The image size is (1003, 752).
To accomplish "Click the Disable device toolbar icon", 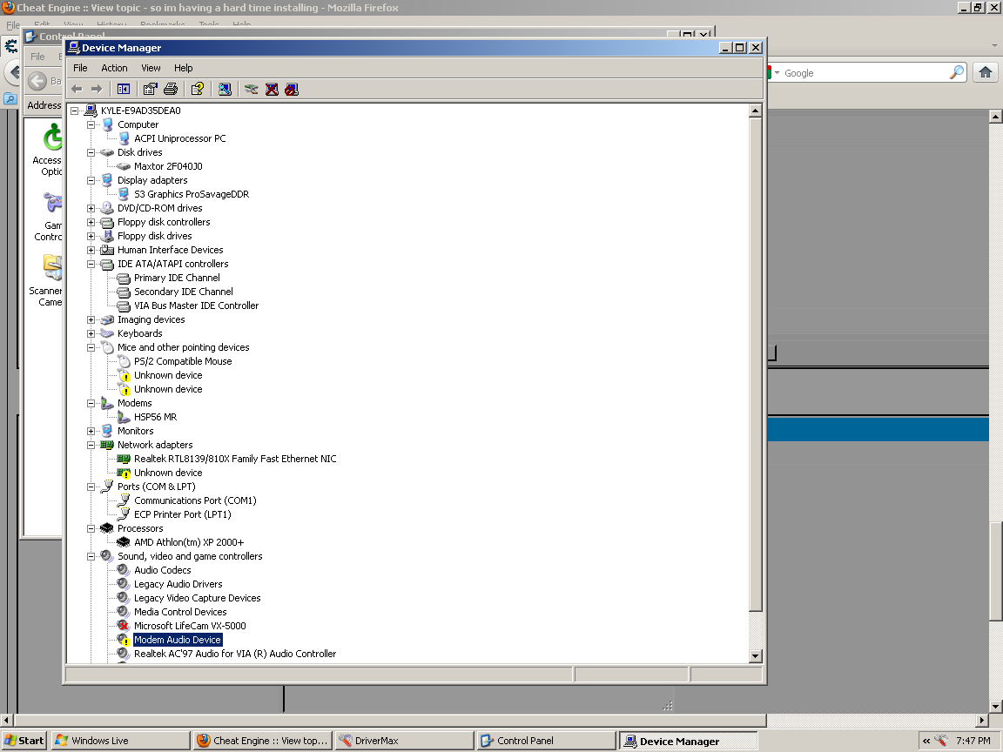I will click(x=292, y=89).
